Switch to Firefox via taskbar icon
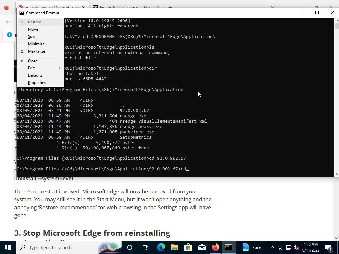The image size is (339, 254). click(x=215, y=247)
